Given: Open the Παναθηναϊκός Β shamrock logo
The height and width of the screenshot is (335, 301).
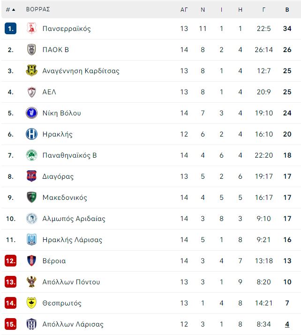Looking at the screenshot, I should pyautogui.click(x=31, y=155).
